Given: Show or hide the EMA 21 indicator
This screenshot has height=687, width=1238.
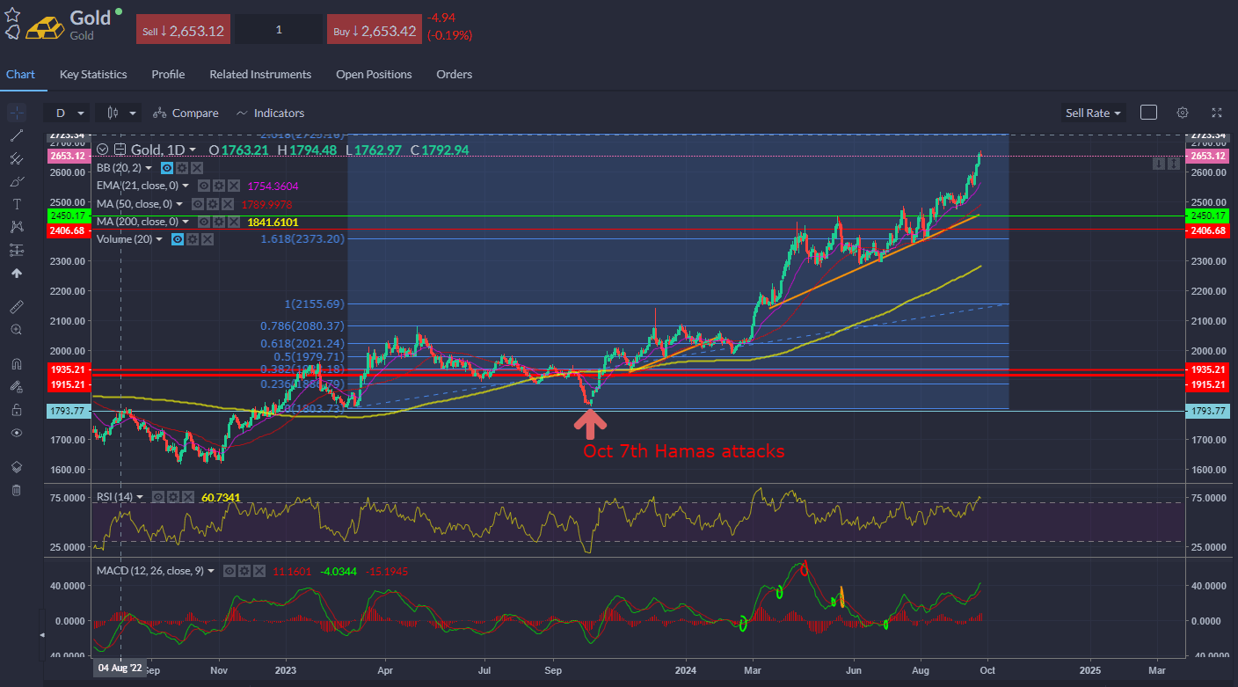Looking at the screenshot, I should 203,186.
